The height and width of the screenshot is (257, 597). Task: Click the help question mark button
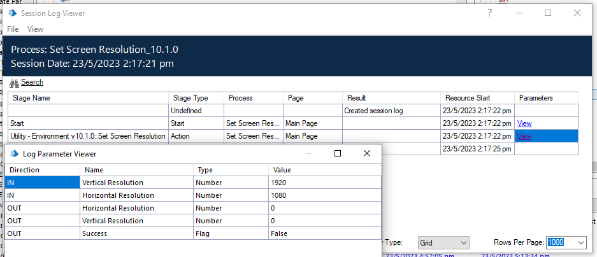[x=489, y=13]
